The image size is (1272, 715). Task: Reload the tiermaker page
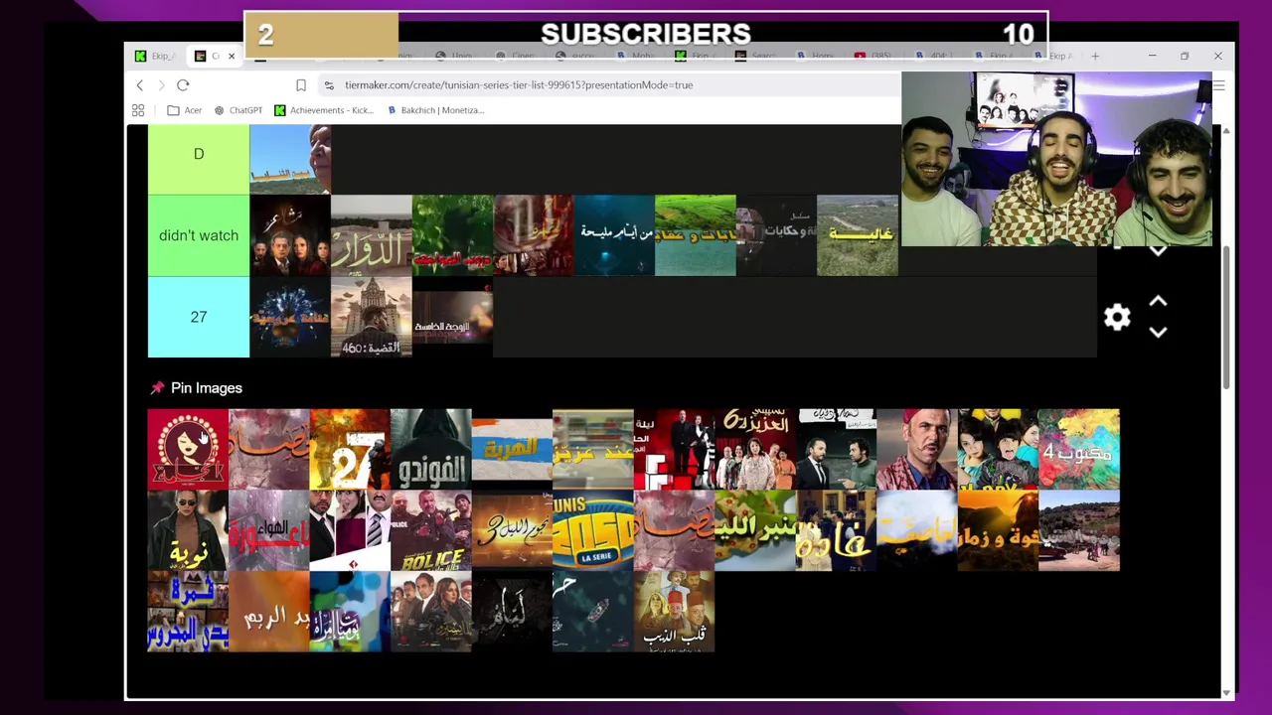tap(183, 85)
